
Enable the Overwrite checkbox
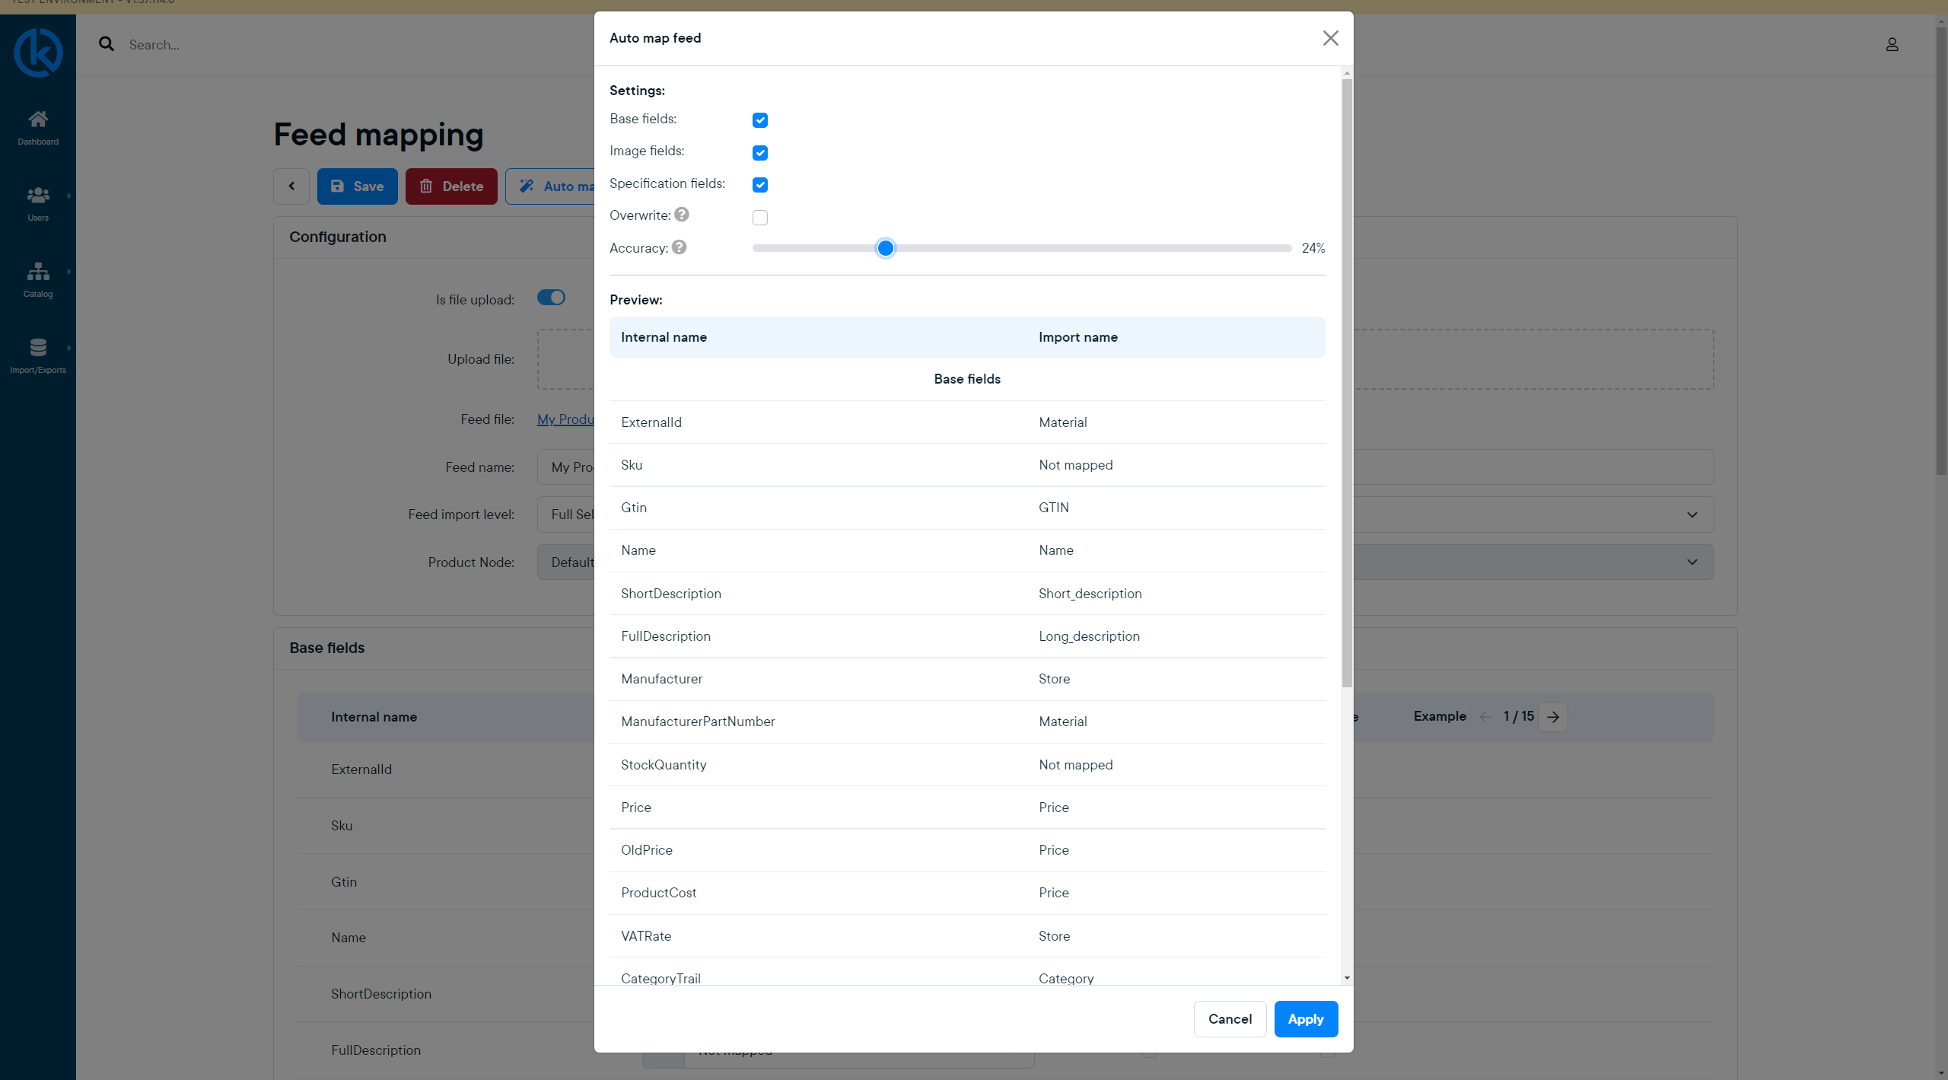click(x=759, y=218)
